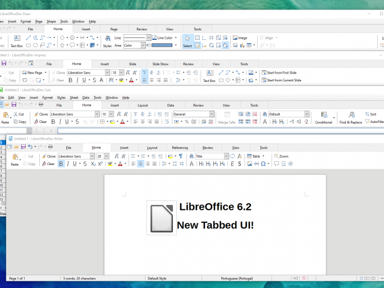Apply Heading 1 icon in Writer ribbon

pyautogui.click(x=202, y=164)
